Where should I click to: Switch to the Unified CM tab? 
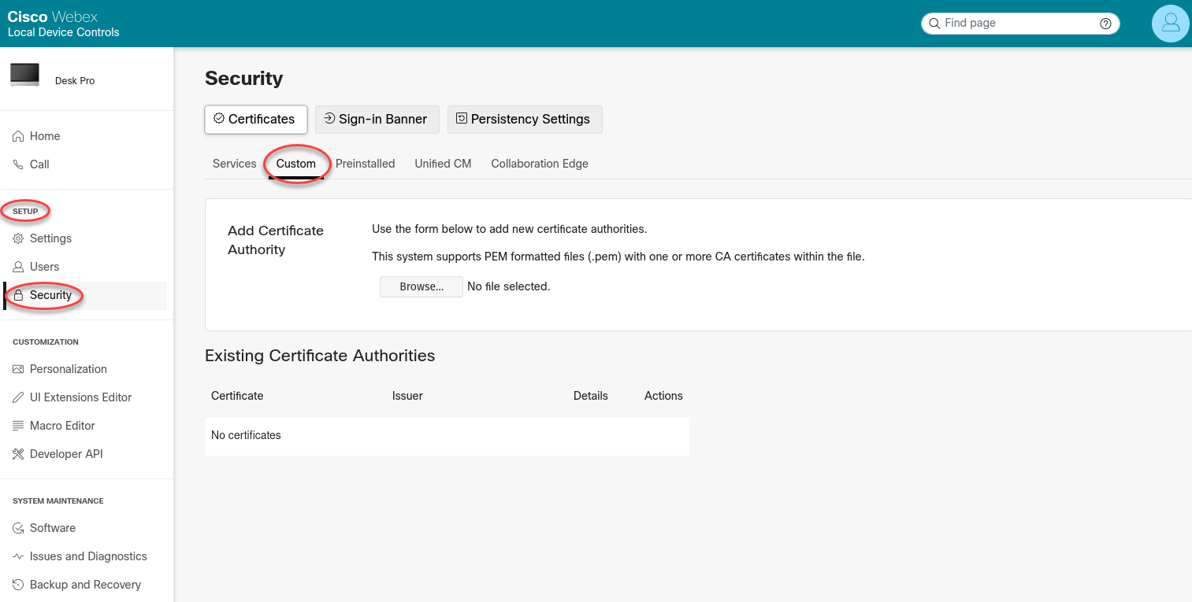(443, 164)
